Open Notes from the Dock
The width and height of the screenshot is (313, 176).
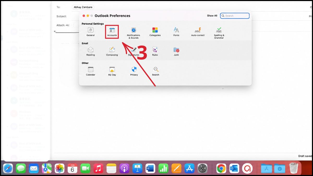111,168
